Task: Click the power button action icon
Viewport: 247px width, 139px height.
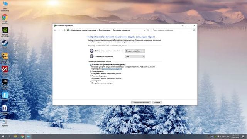Action: [x=91, y=51]
